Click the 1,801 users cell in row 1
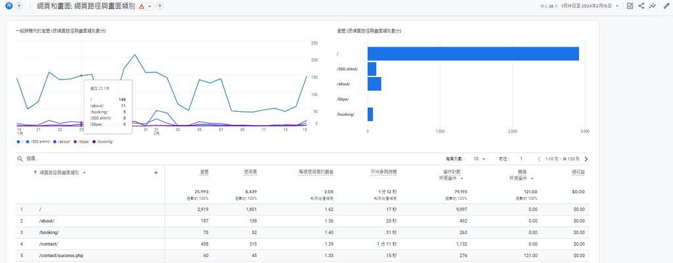The width and height of the screenshot is (673, 263). click(251, 209)
